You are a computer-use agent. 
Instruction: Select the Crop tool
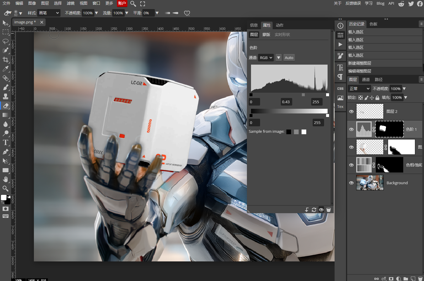point(6,60)
